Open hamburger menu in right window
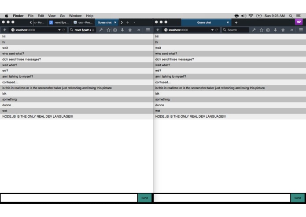306x217 pixels. coord(301,30)
